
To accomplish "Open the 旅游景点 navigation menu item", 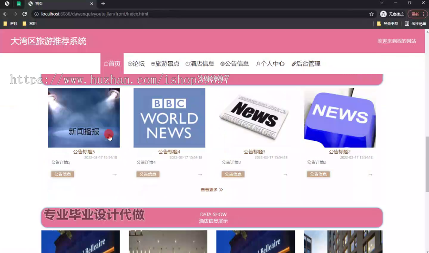I will [x=165, y=63].
